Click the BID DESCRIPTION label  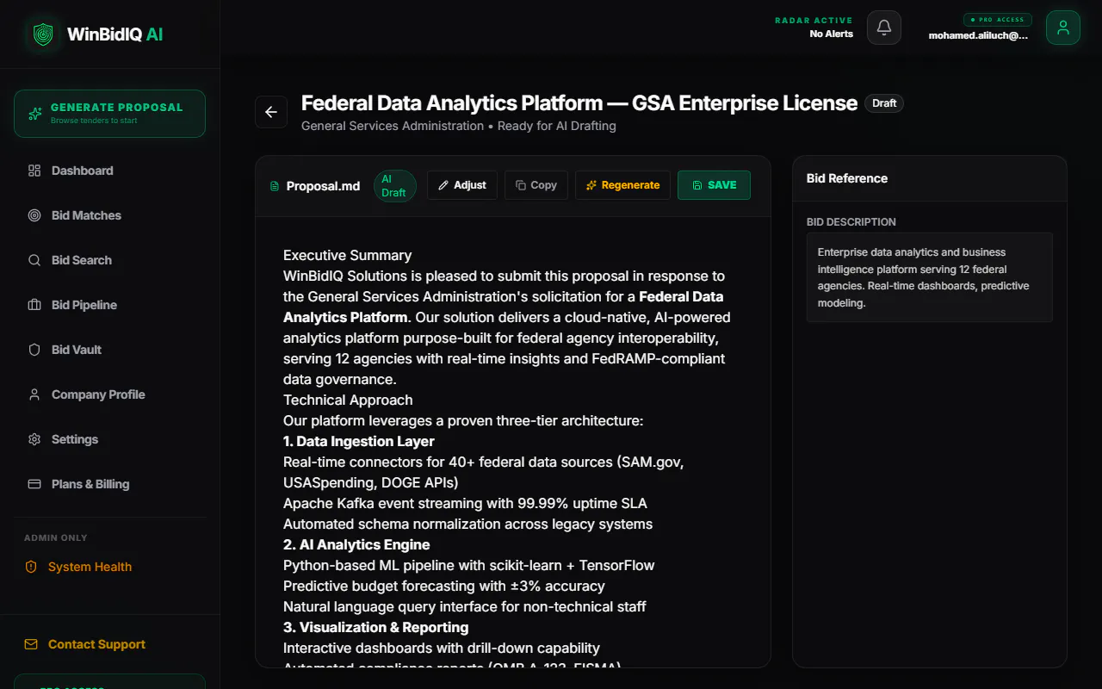(x=851, y=222)
